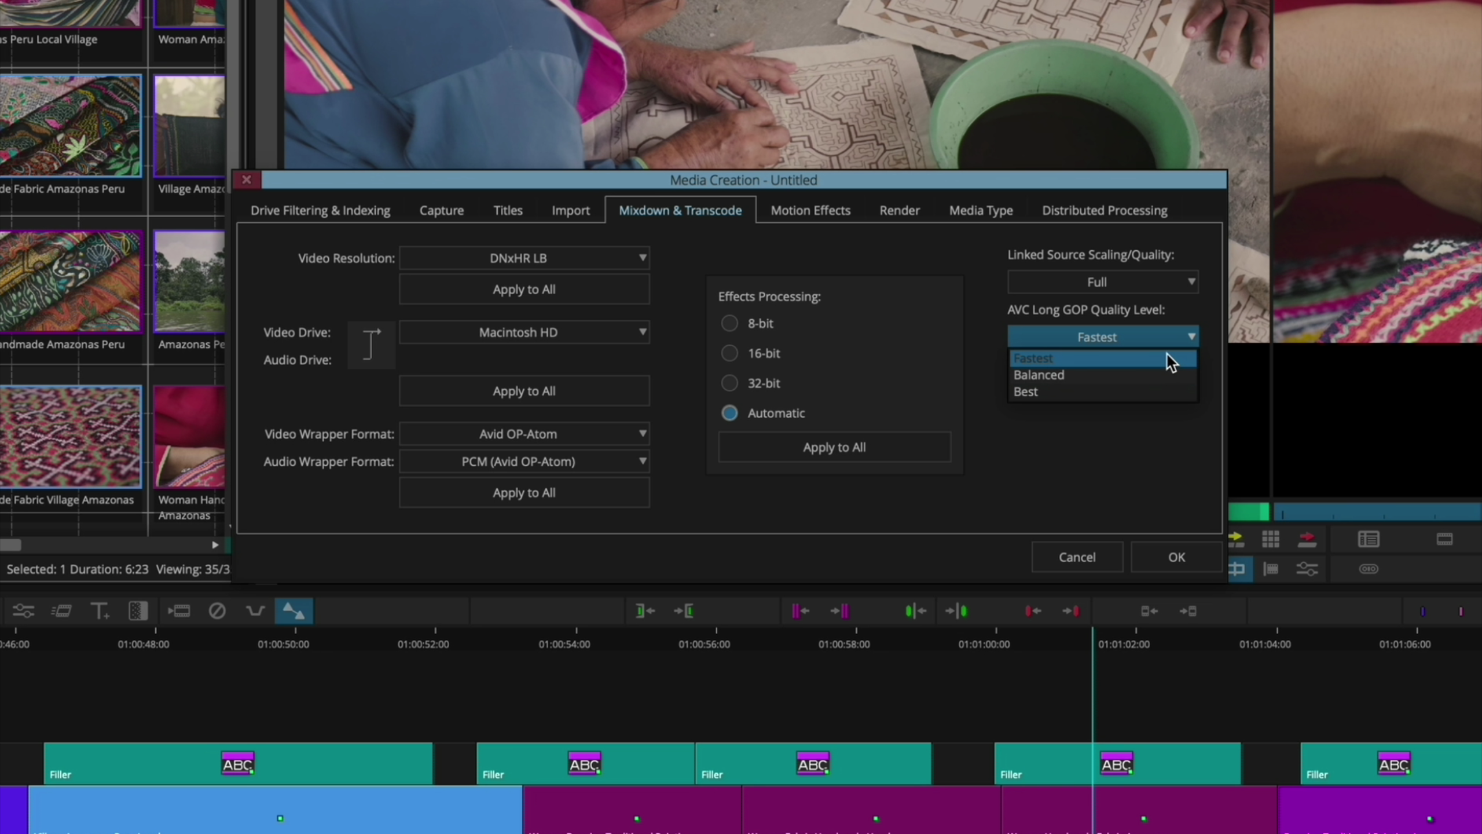This screenshot has width=1482, height=834.
Task: Click the gang link icon under the monitor
Action: point(1369,569)
